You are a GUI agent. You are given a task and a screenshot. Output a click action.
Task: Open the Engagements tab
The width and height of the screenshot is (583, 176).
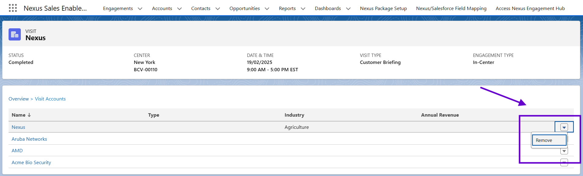[118, 9]
